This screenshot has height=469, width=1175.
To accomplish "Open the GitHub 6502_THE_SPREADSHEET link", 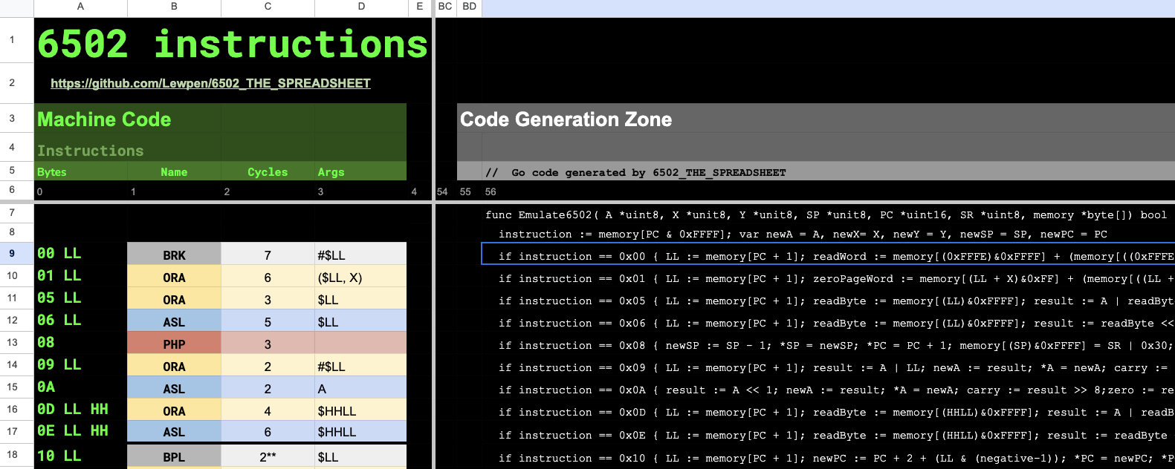I will (x=210, y=83).
